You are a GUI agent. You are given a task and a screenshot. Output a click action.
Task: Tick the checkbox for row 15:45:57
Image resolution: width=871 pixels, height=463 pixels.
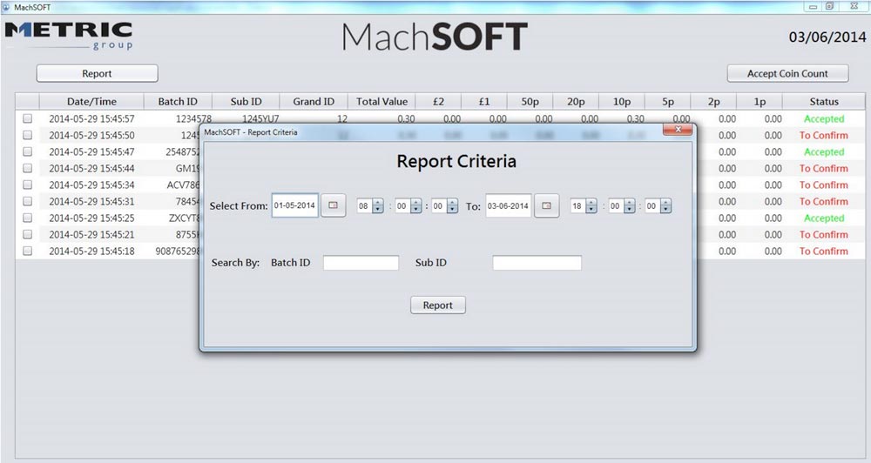27,118
